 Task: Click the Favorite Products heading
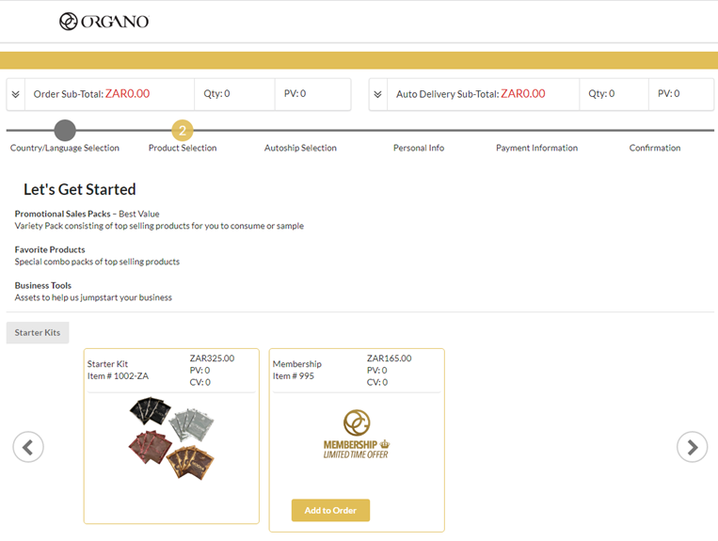[x=50, y=249]
